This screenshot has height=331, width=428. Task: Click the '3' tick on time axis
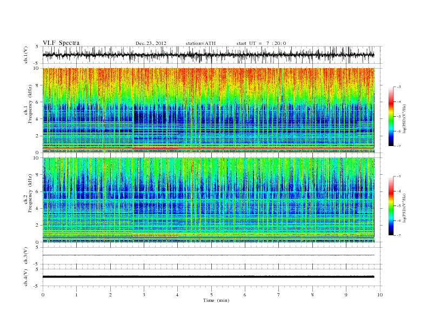[144, 295]
